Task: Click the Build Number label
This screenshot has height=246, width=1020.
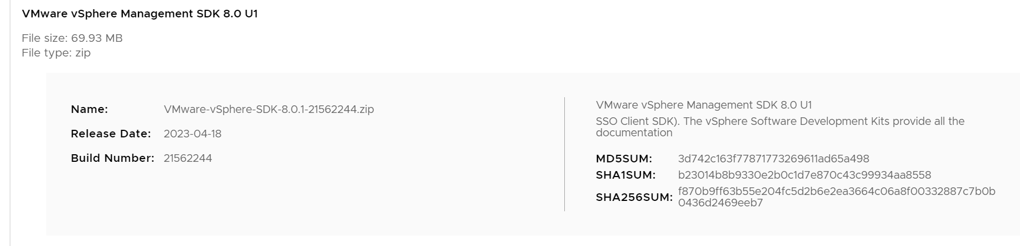Action: coord(112,158)
